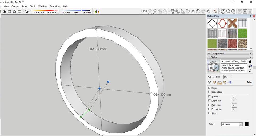The image size is (256, 136).
Task: Click the Modeling Settings icon in Styles
Action: [230, 82]
